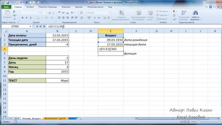Screen dimensions: 222x125
Task: Click the percent style icon
Action: 95,18
